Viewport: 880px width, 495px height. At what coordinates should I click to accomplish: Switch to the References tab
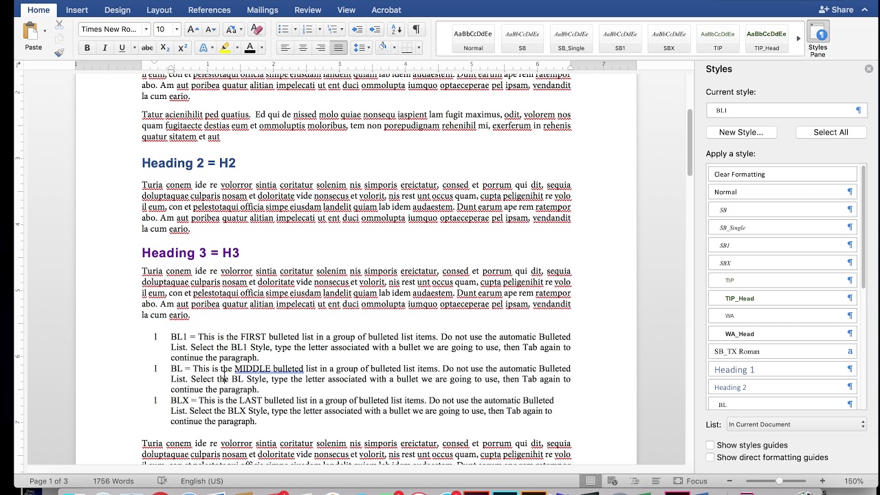[x=210, y=10]
